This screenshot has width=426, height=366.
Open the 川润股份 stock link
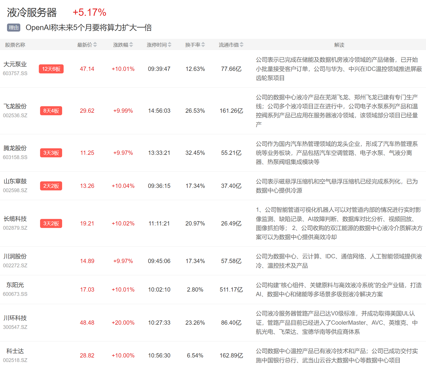(15, 257)
